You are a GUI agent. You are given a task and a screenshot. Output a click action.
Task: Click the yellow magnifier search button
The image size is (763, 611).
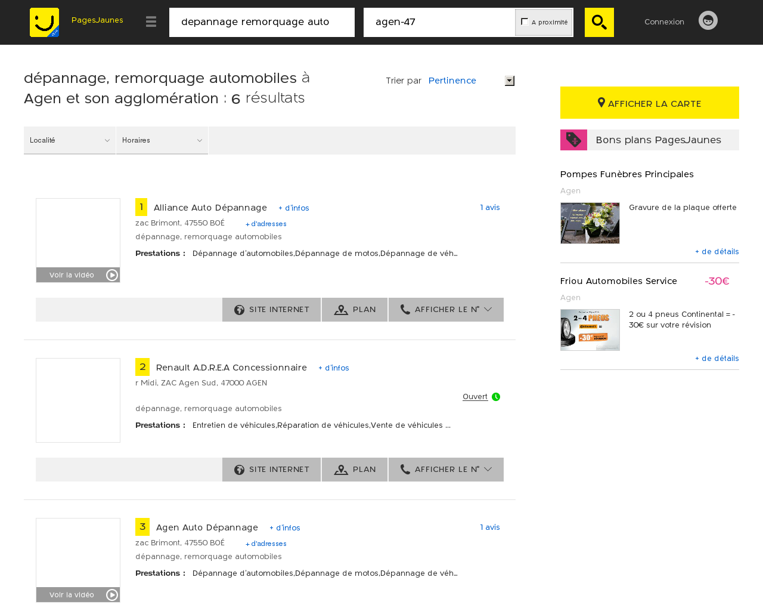point(599,22)
